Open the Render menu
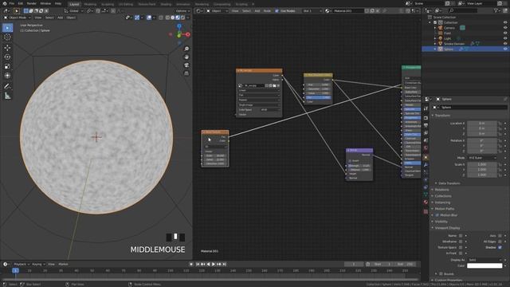This screenshot has width=510, height=287. (x=32, y=3)
